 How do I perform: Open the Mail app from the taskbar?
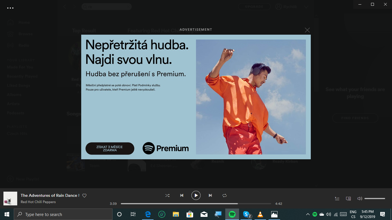coord(204,214)
